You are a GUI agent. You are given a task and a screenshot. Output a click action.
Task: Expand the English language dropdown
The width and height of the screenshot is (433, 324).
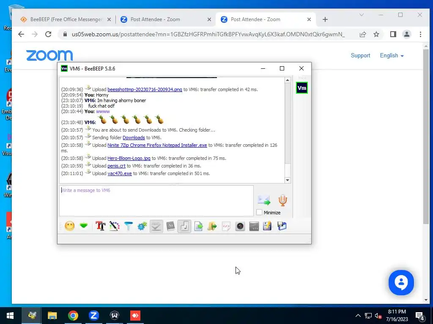pyautogui.click(x=392, y=55)
